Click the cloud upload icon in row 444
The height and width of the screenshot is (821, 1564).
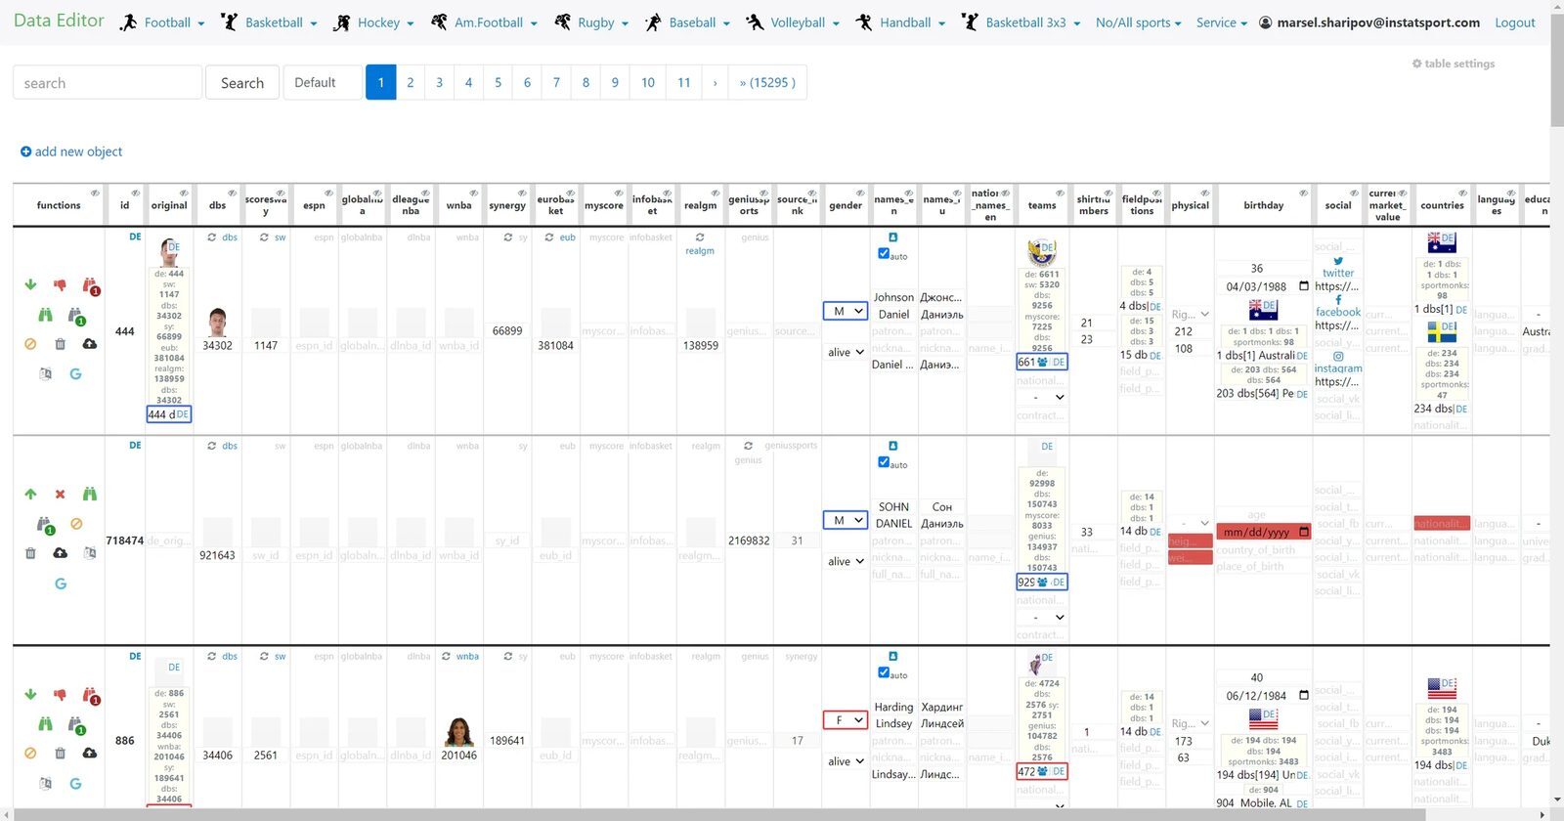[x=89, y=344]
